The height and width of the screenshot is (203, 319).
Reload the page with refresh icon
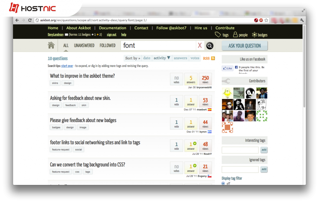30,20
